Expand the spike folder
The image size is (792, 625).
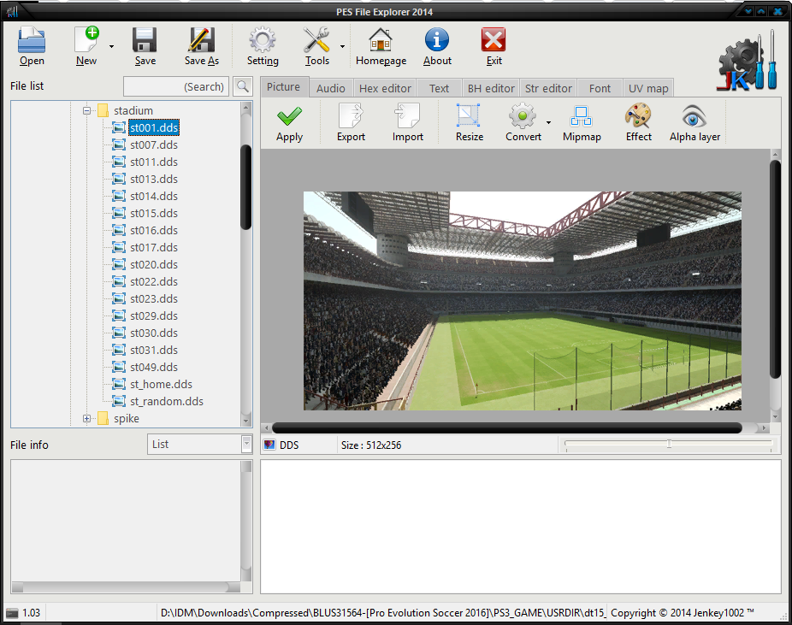(x=86, y=418)
